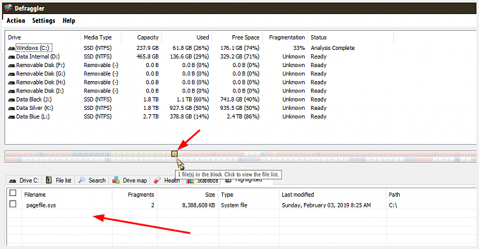Click the Sunday, February 03, 2019 date cell

point(326,206)
